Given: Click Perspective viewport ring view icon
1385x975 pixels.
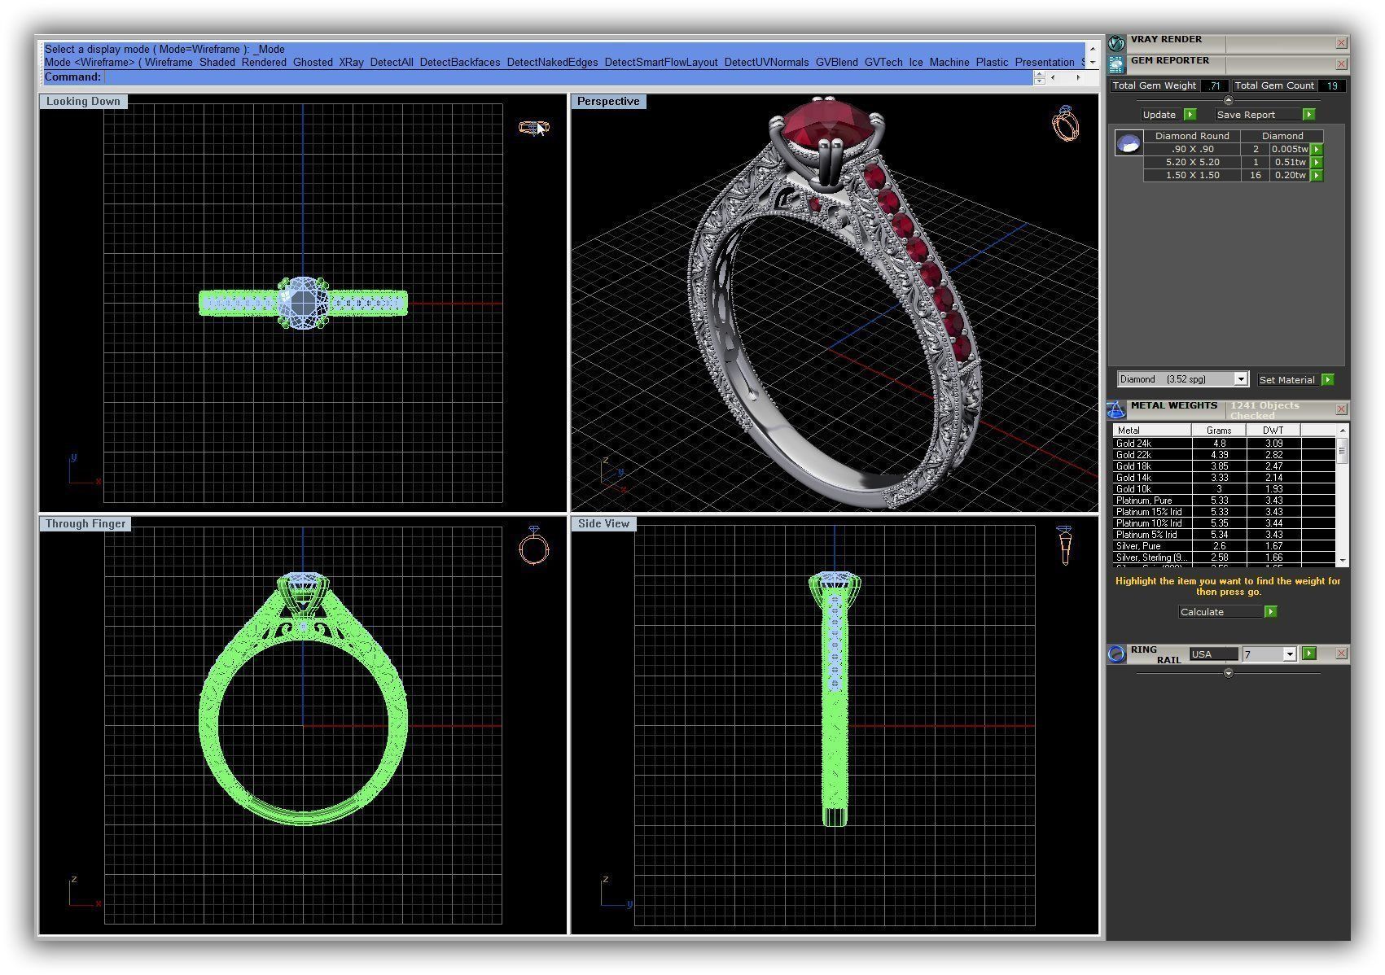Looking at the screenshot, I should [x=1065, y=124].
